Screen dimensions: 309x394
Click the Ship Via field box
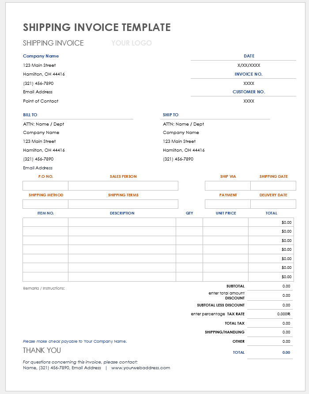pyautogui.click(x=228, y=186)
